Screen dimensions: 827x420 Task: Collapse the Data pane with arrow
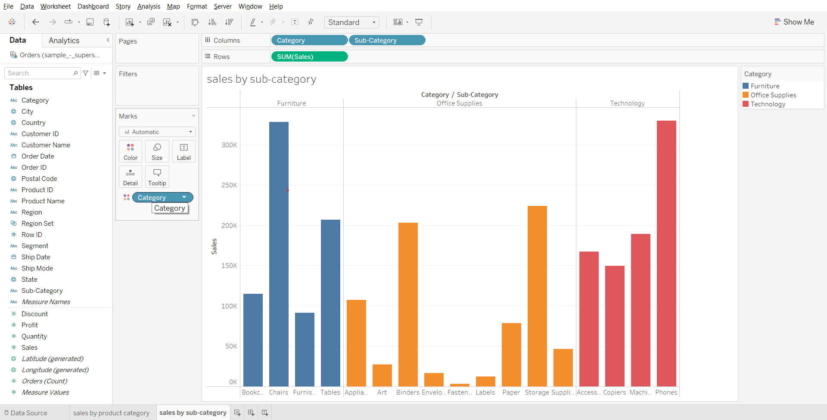click(108, 40)
